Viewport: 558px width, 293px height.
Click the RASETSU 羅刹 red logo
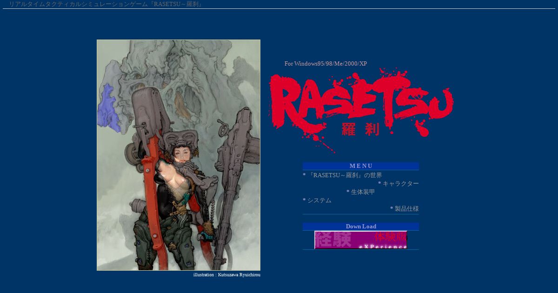coord(361,110)
